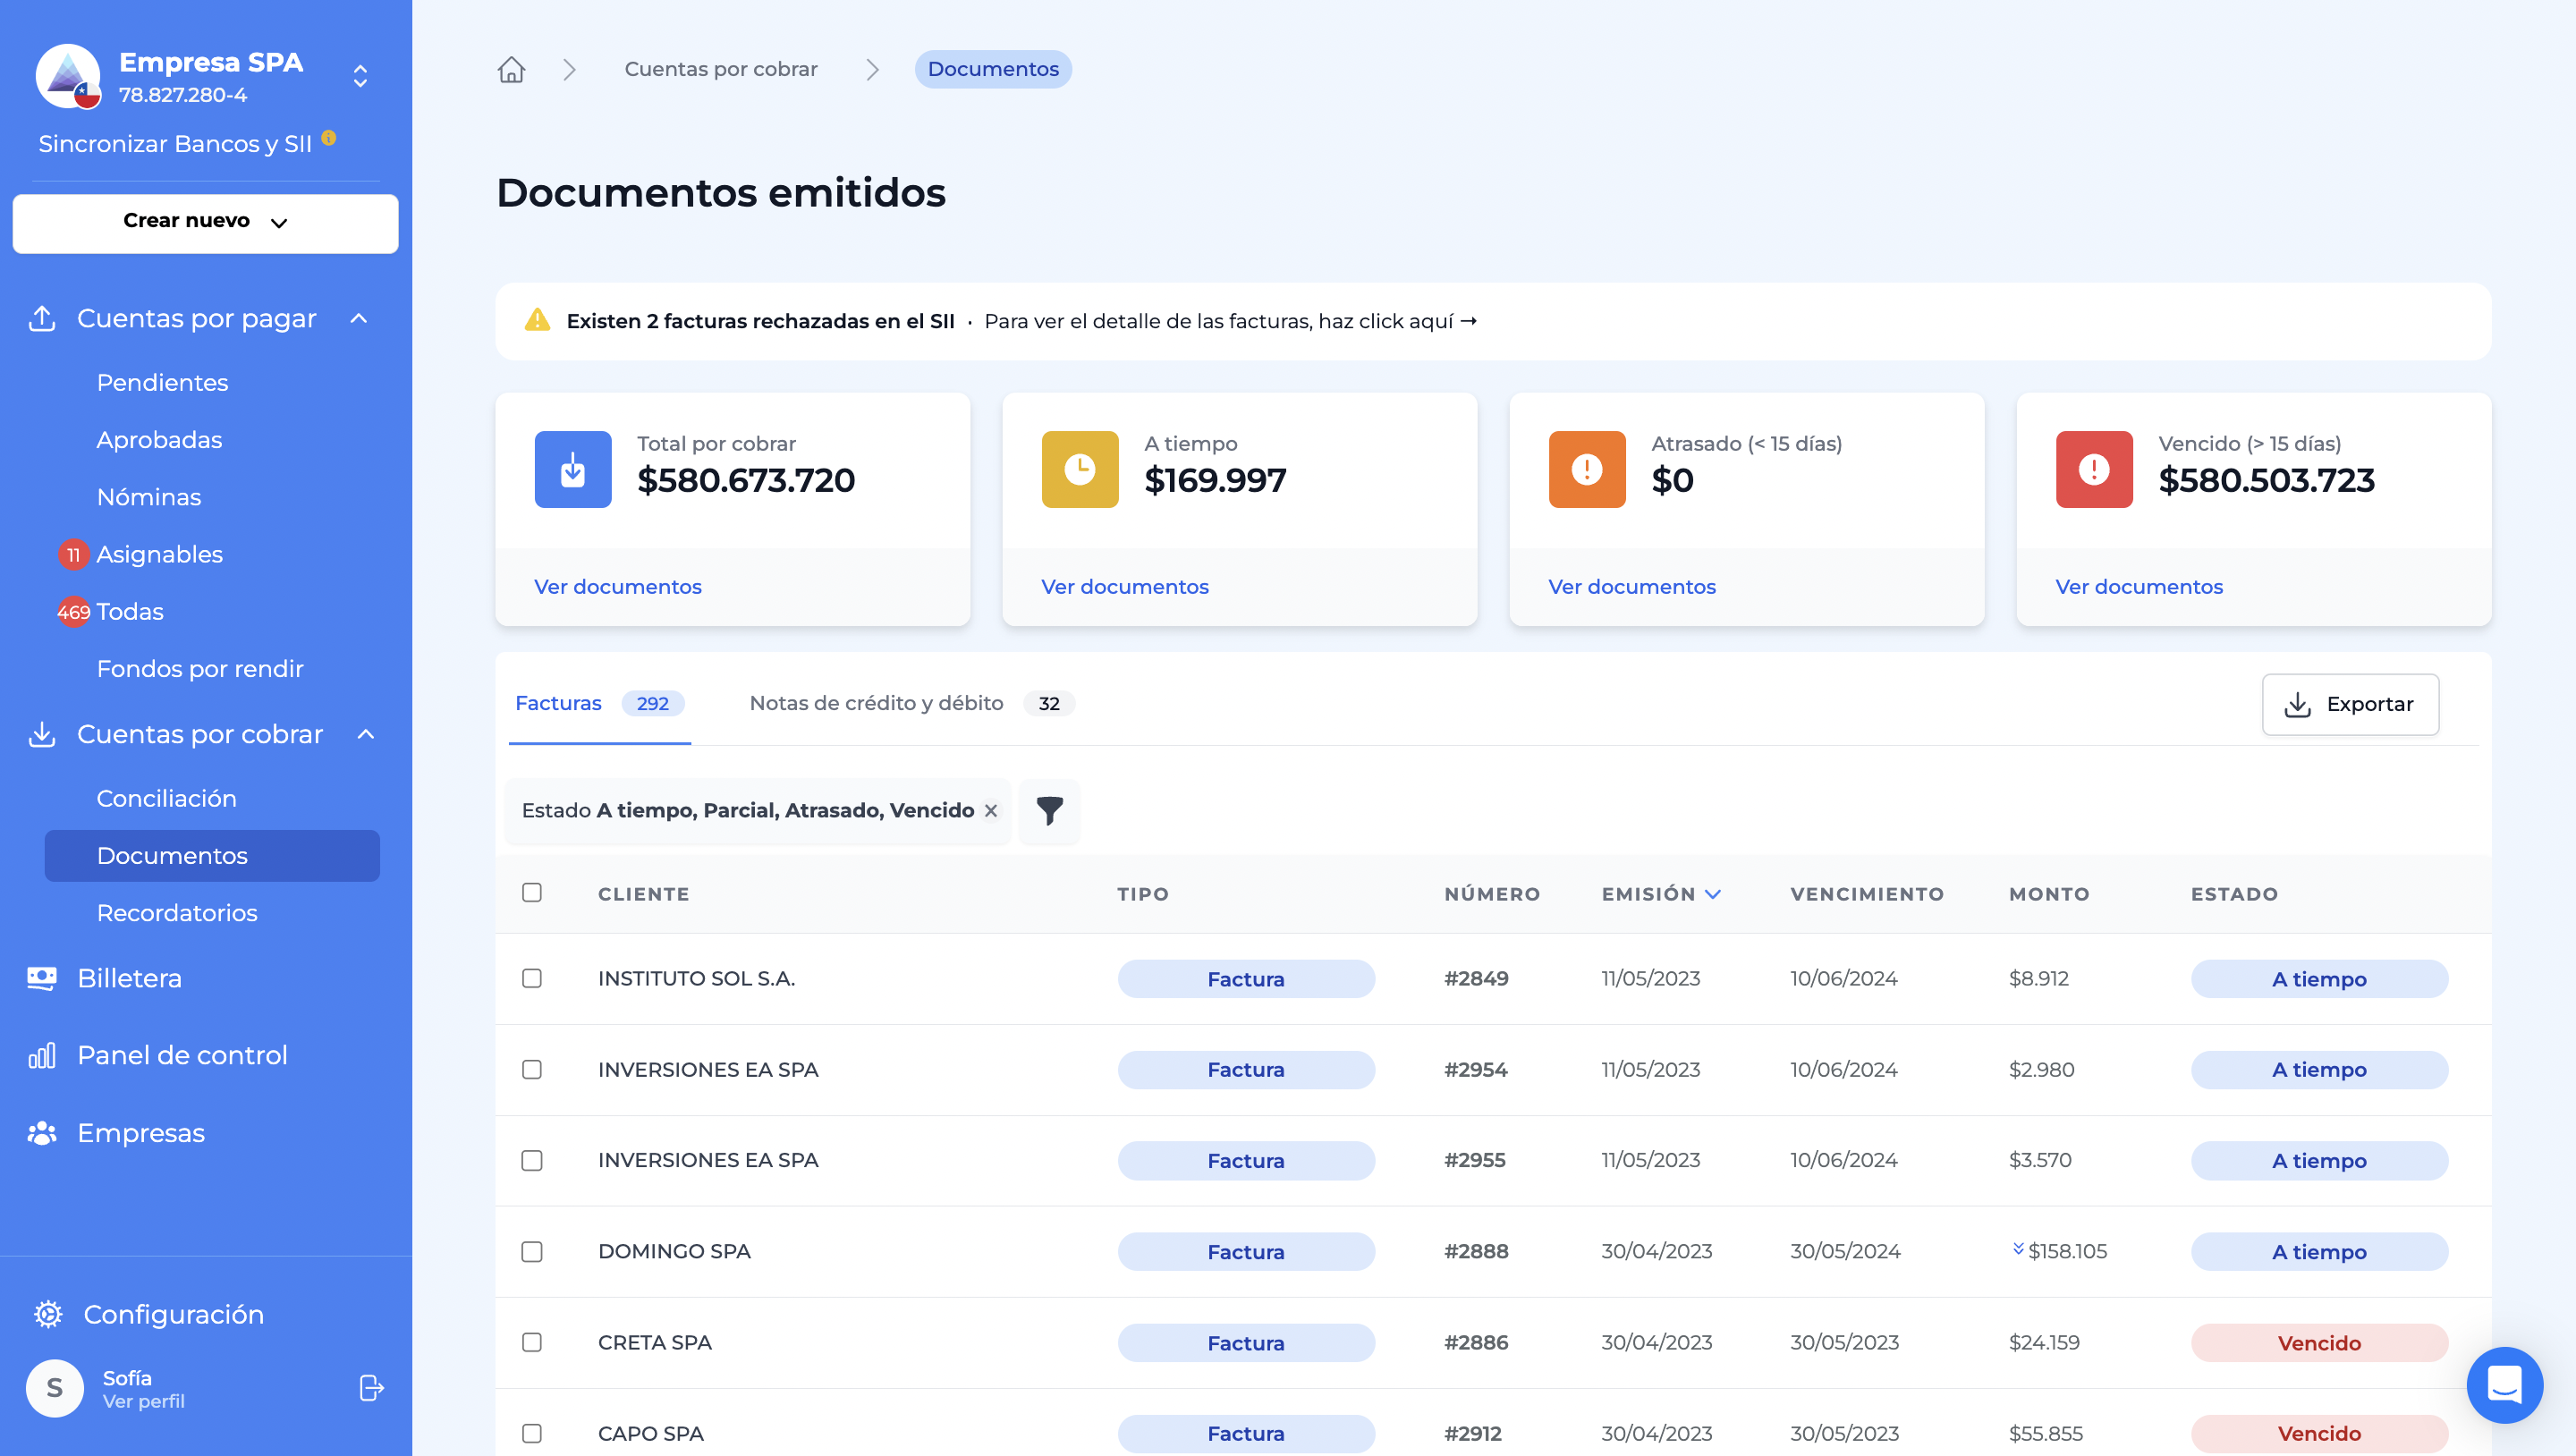Open the Configuración gear icon
2576x1456 pixels.
click(x=47, y=1314)
